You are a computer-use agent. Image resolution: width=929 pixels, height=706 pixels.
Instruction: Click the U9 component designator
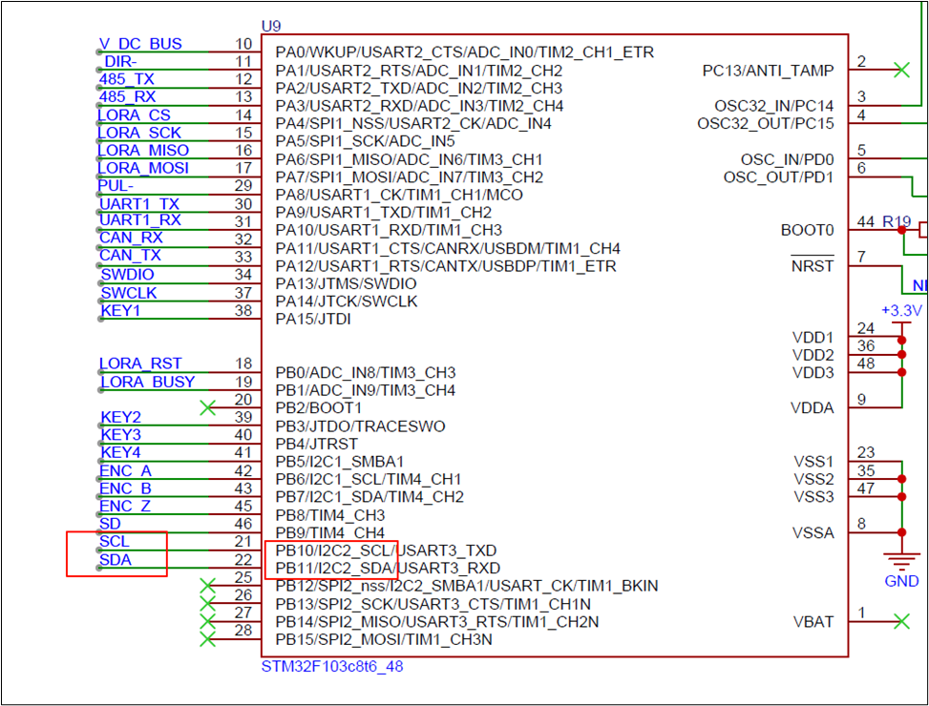click(x=271, y=25)
